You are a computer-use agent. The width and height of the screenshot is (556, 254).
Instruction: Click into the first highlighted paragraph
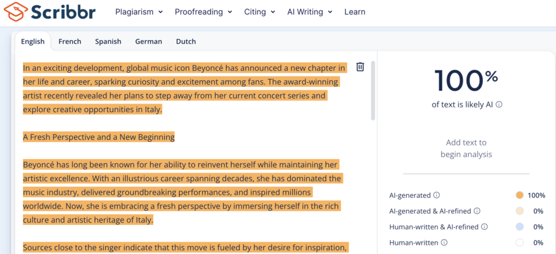[184, 89]
